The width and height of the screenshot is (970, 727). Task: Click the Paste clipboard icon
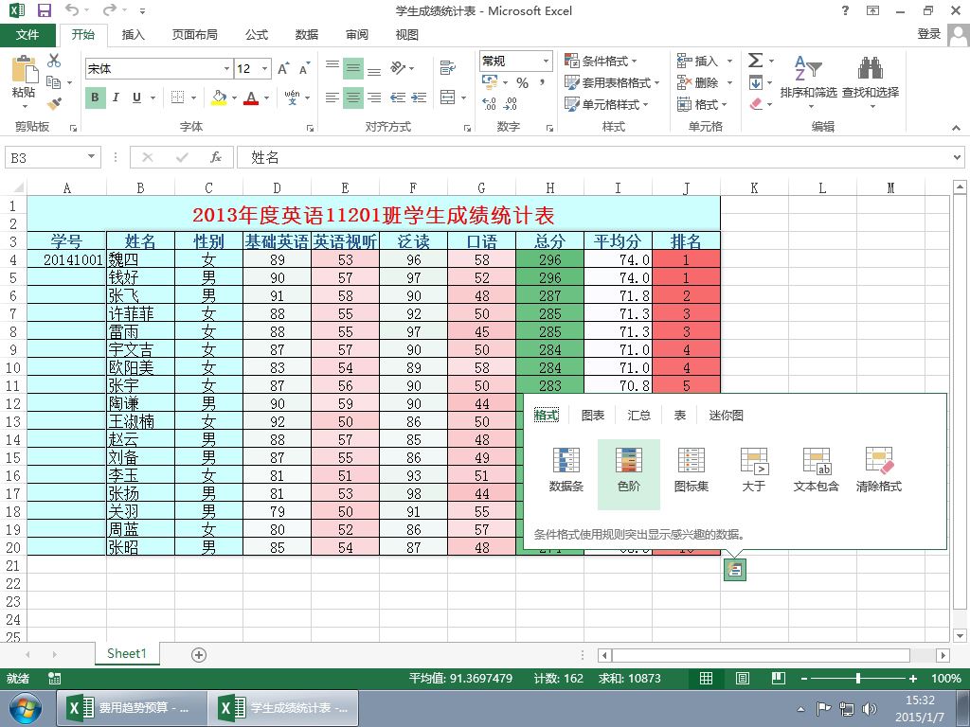coord(24,69)
